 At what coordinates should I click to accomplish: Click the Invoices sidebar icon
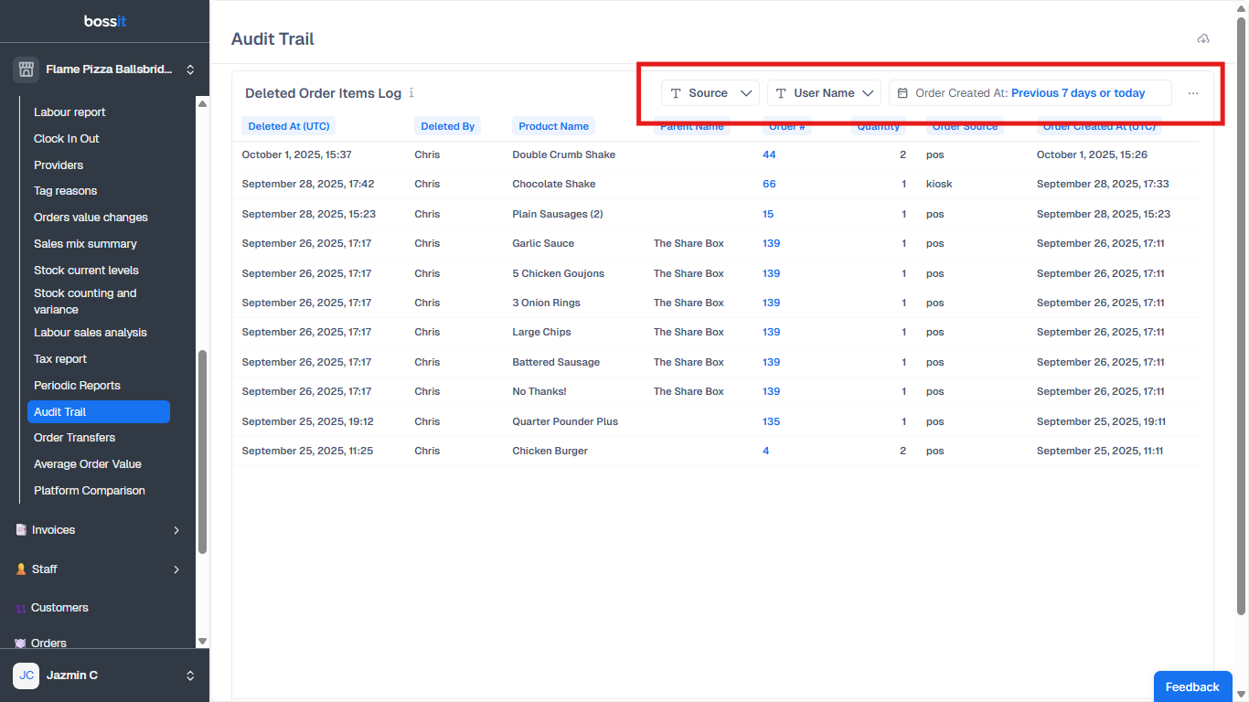[20, 530]
